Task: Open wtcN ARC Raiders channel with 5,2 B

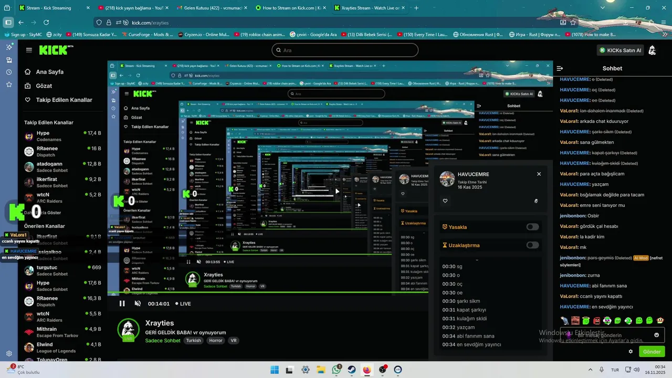Action: tap(62, 197)
